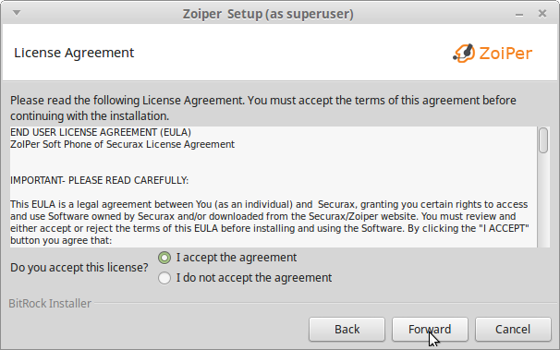The height and width of the screenshot is (350, 560).
Task: Cancel the Zoiper installation
Action: click(x=513, y=329)
